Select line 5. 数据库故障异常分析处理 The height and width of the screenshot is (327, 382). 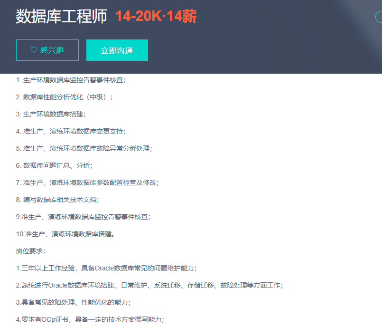coord(84,148)
